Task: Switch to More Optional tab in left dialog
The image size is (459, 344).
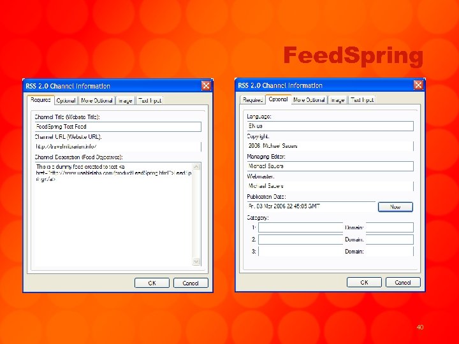Action: coord(97,101)
